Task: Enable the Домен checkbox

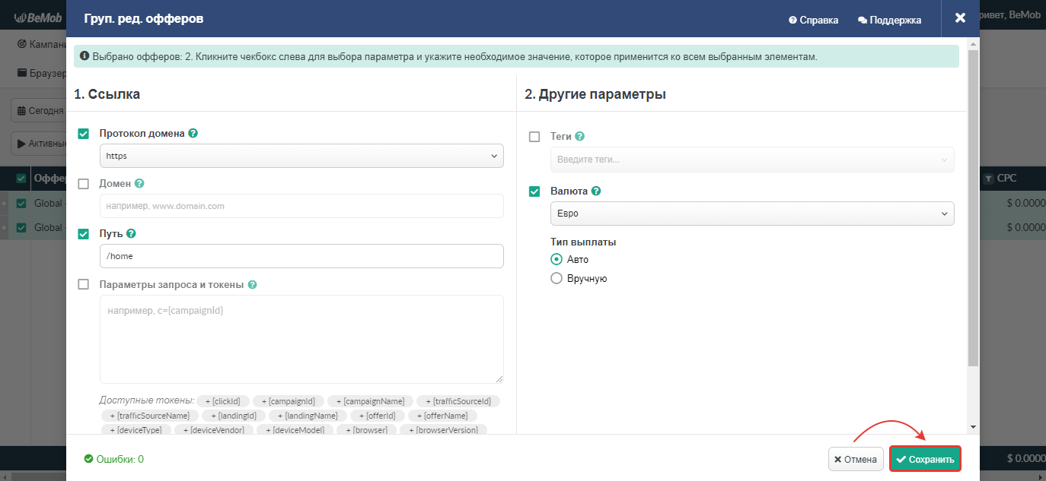Action: click(84, 184)
